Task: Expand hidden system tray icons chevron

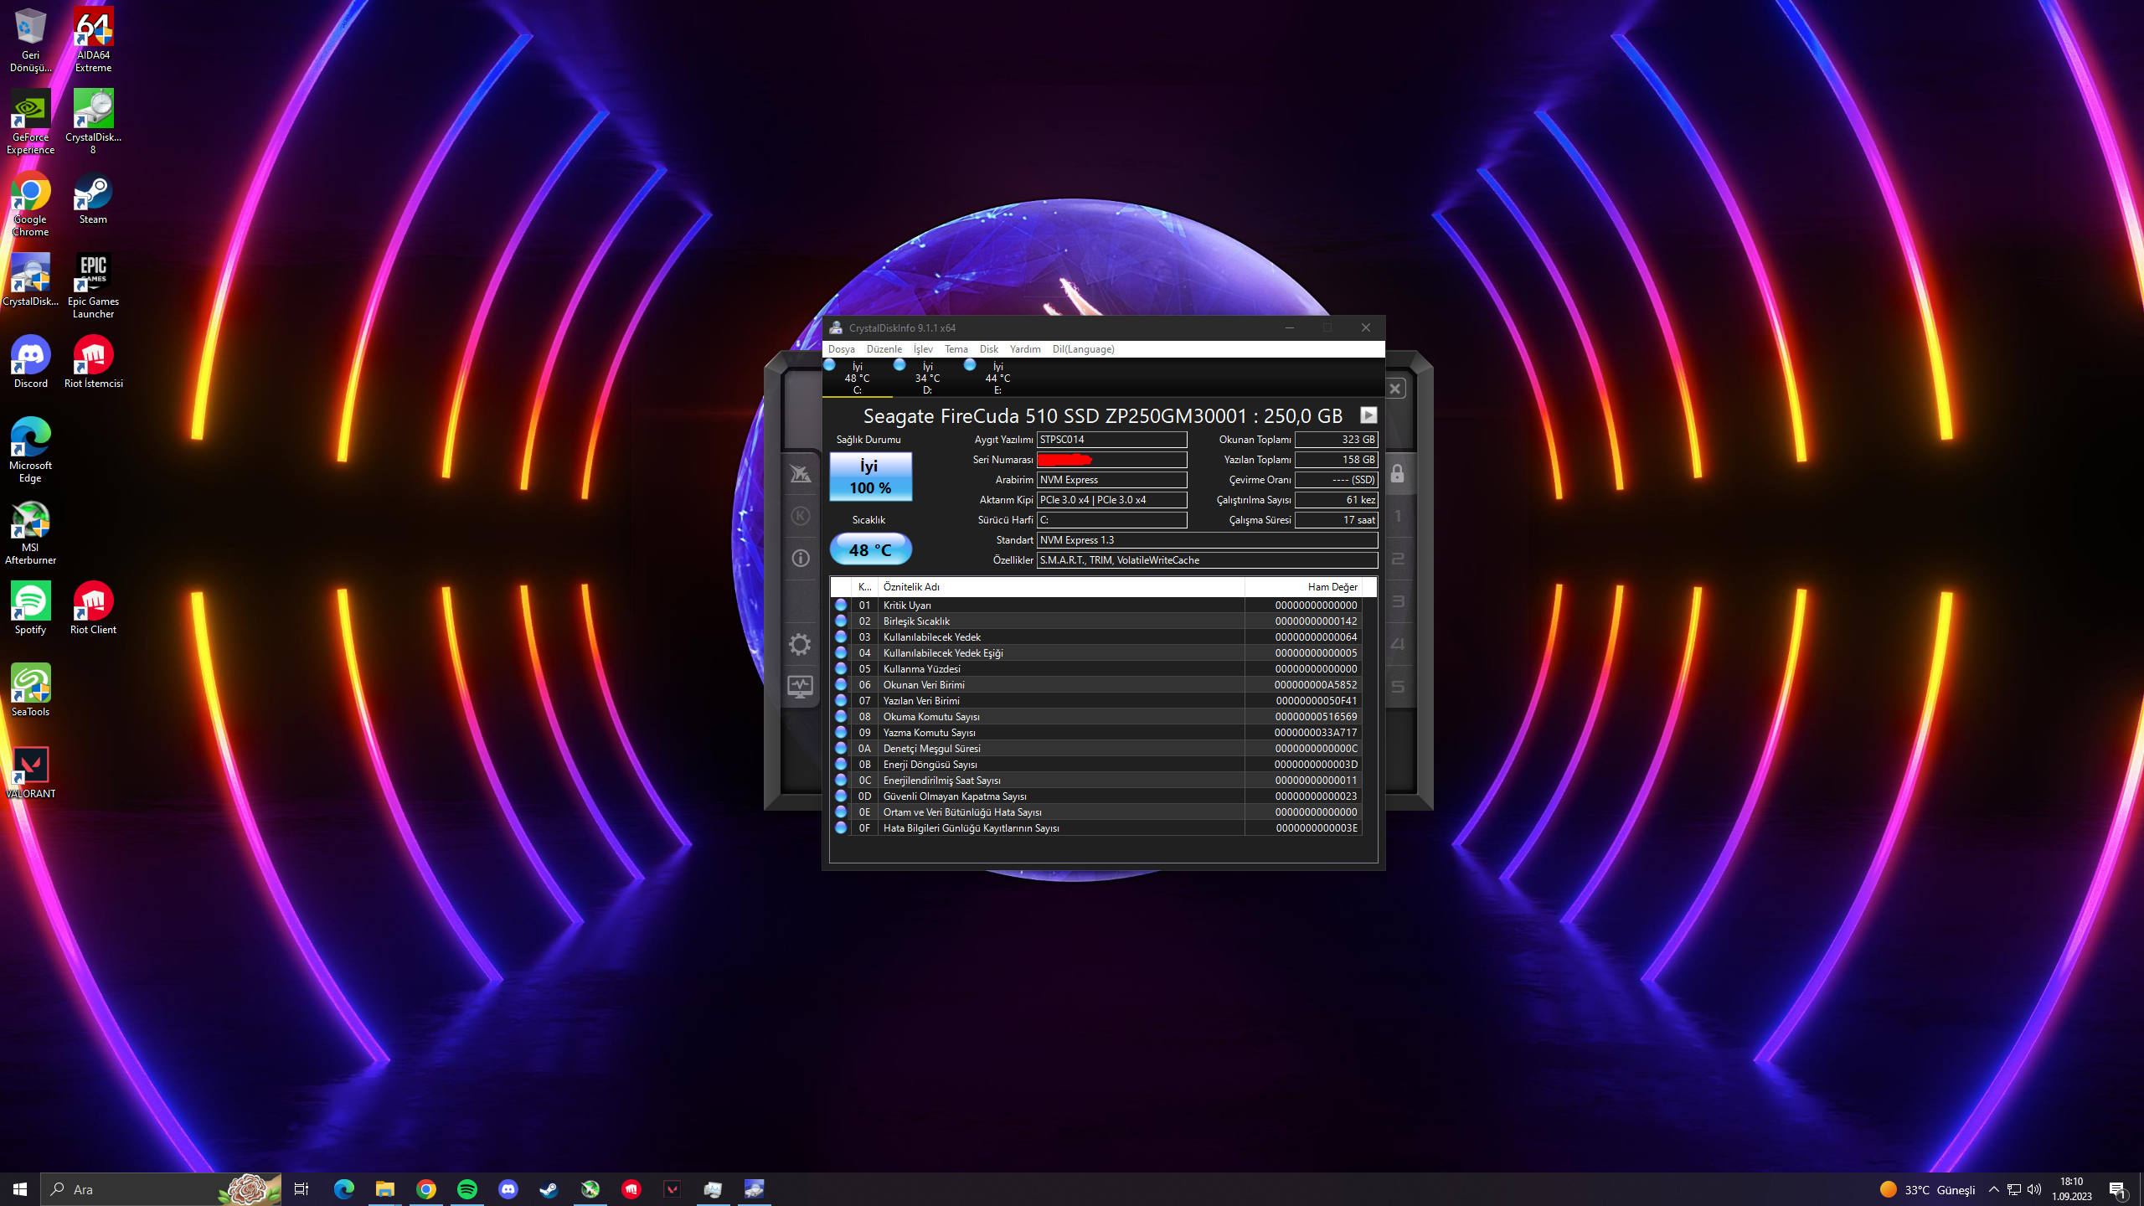Action: pyautogui.click(x=1994, y=1189)
